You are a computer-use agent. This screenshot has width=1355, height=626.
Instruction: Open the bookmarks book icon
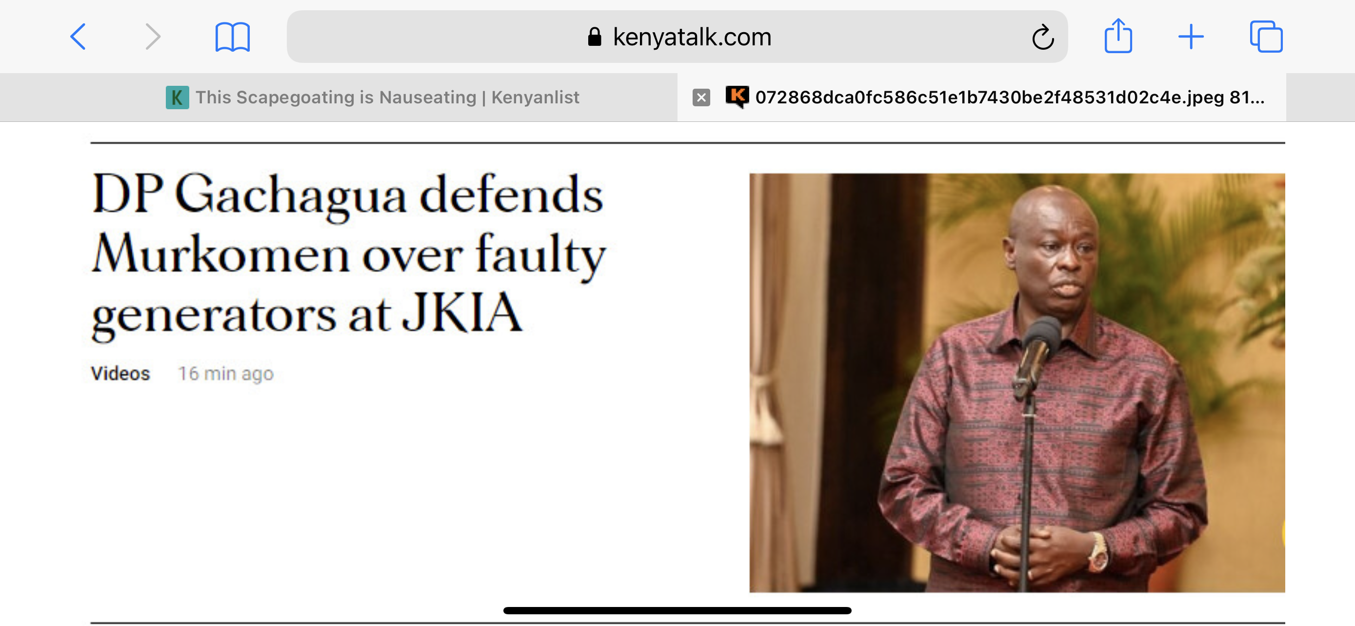(x=233, y=37)
